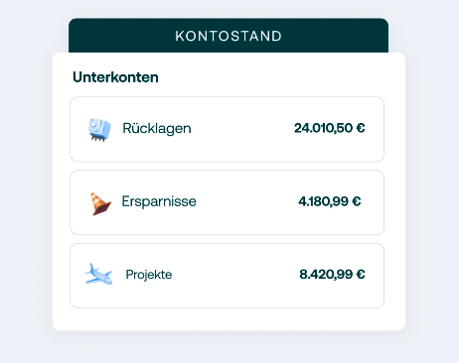
Task: Click the blue safe icon for Rücklagen
Action: pyautogui.click(x=99, y=130)
